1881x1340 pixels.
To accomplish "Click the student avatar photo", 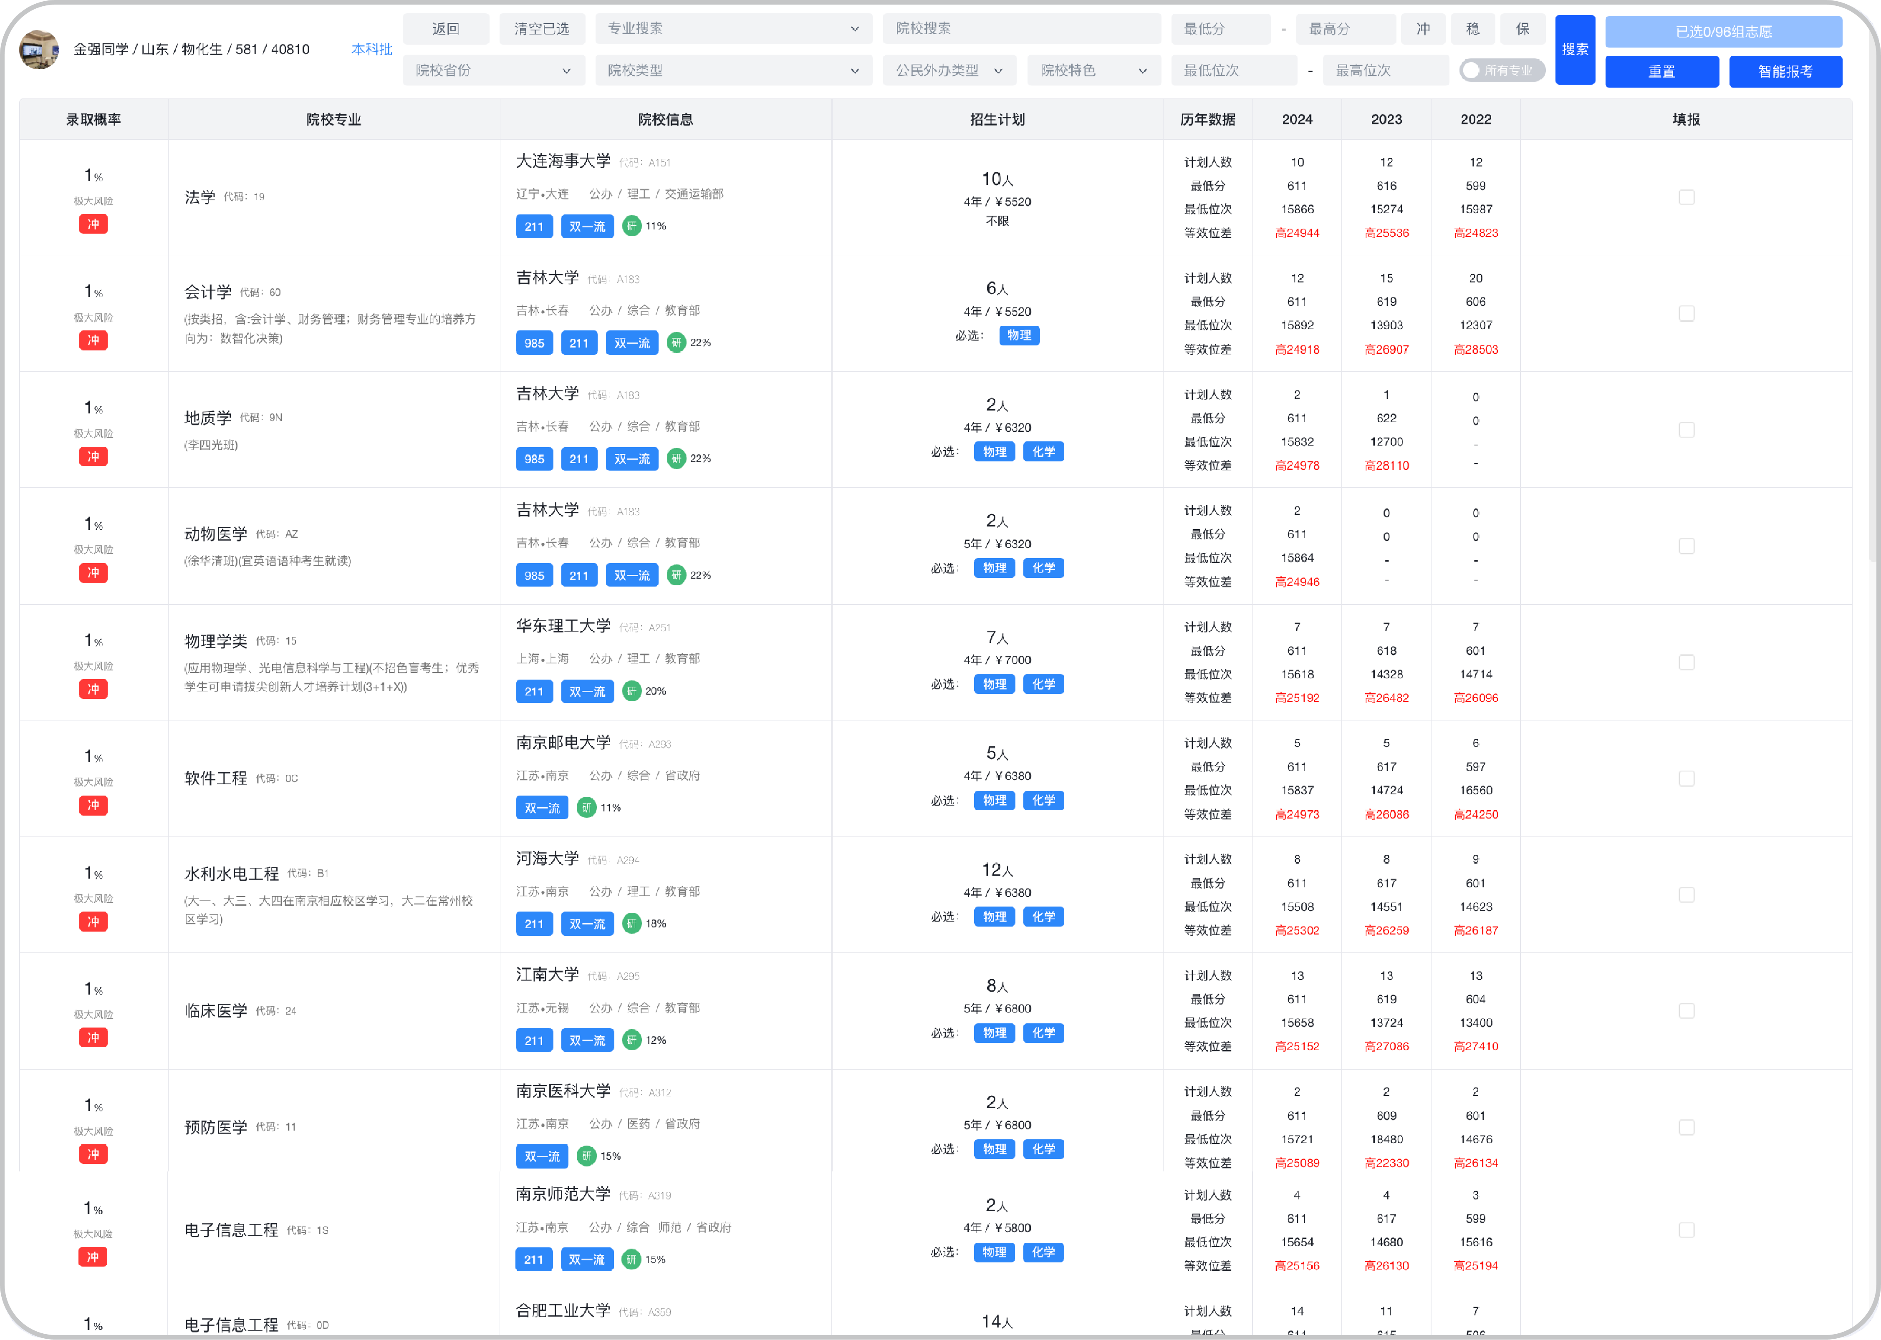I will point(39,50).
